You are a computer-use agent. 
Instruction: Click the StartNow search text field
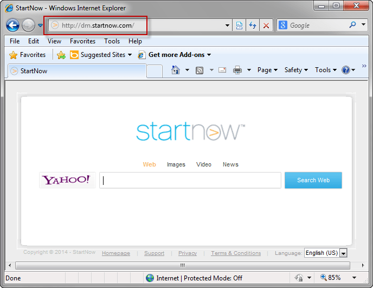(x=190, y=181)
